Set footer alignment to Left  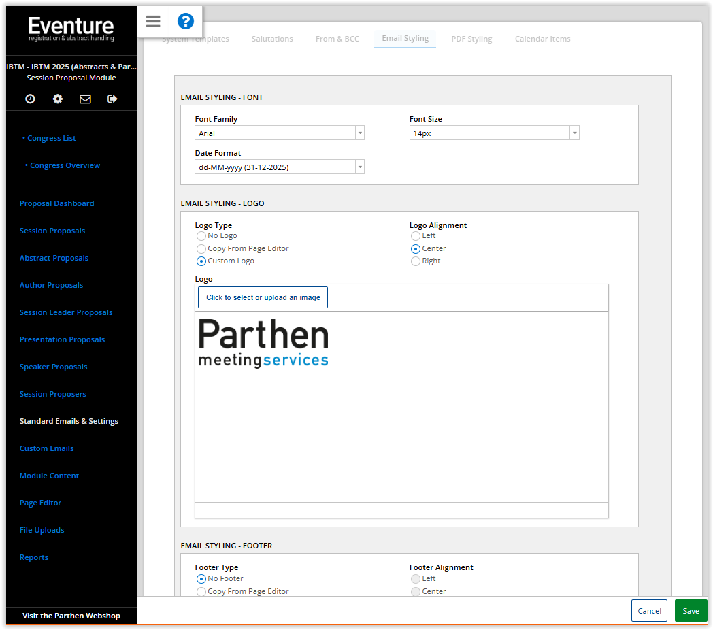click(x=415, y=579)
